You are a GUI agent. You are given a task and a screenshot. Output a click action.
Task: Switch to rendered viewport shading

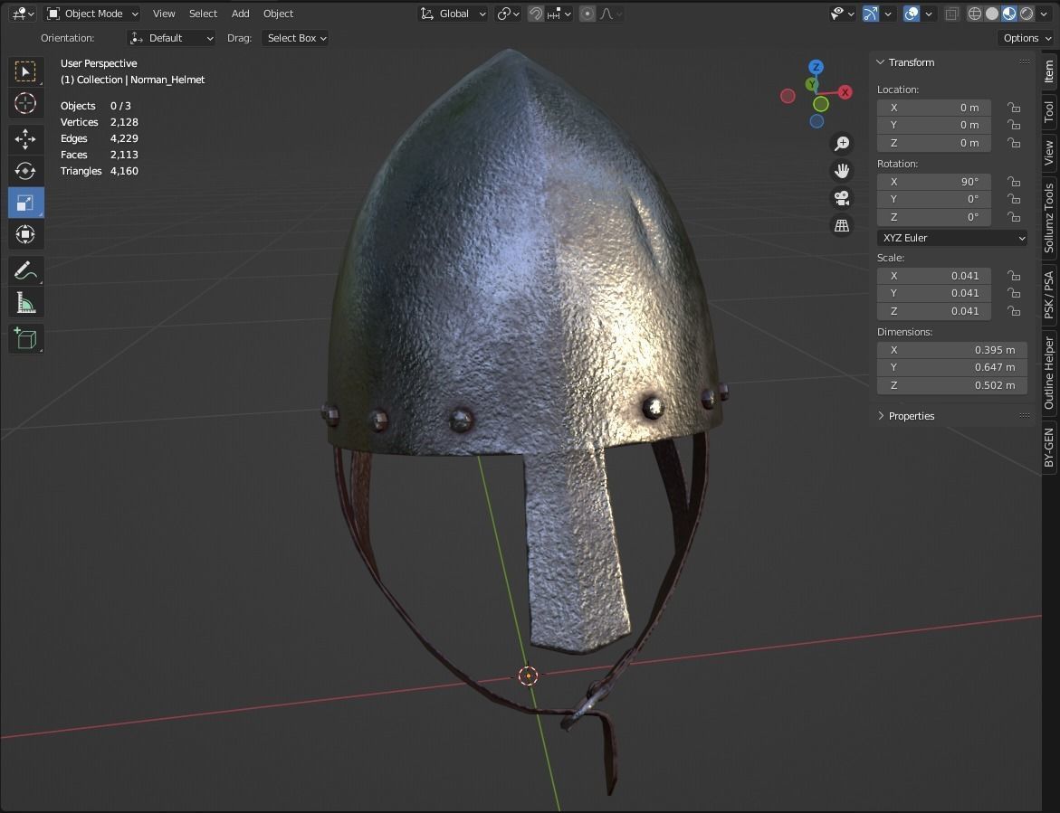click(x=1027, y=14)
